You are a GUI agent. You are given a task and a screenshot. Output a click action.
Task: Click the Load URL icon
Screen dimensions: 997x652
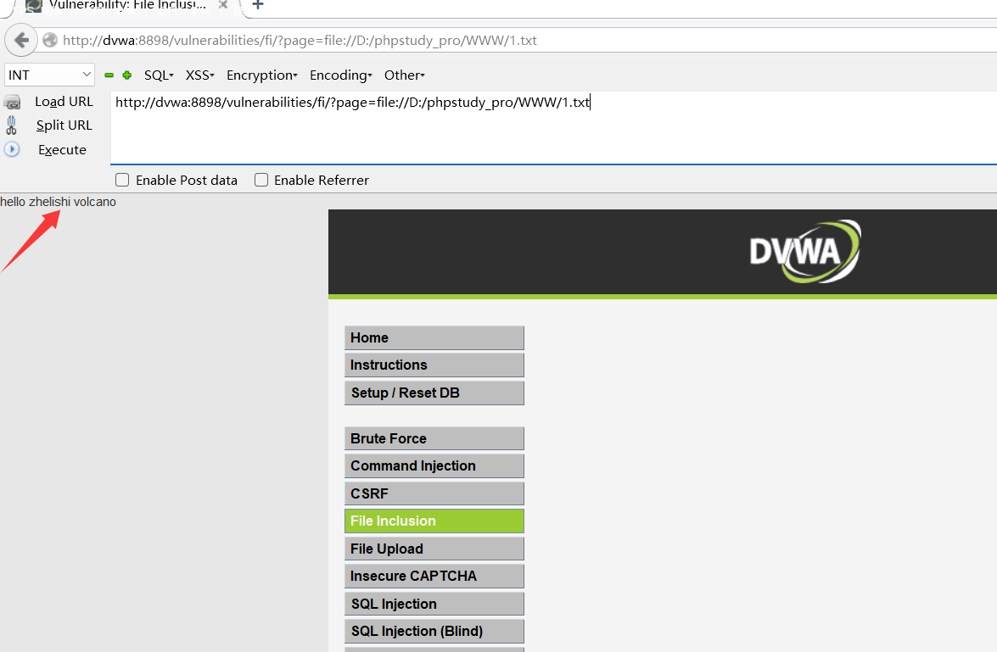[x=12, y=102]
